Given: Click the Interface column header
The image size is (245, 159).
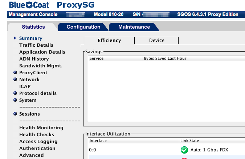Looking at the screenshot, I should (134, 141).
